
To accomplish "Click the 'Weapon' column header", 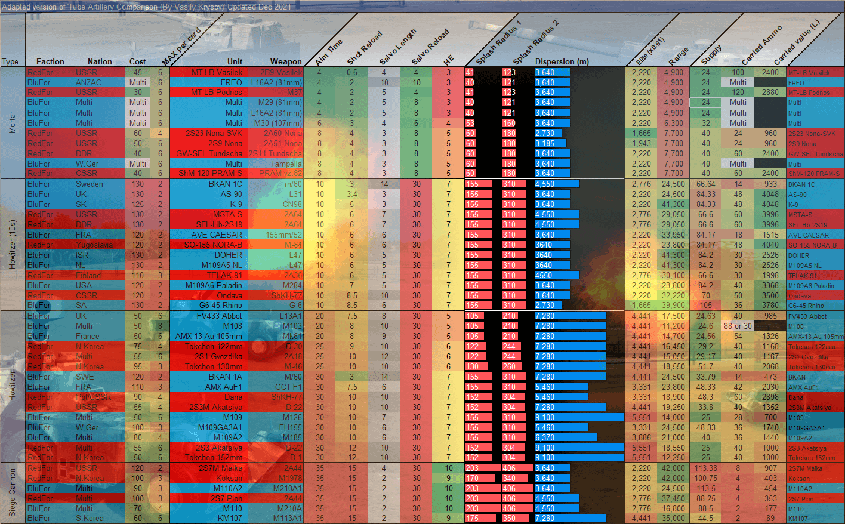I will tap(286, 61).
